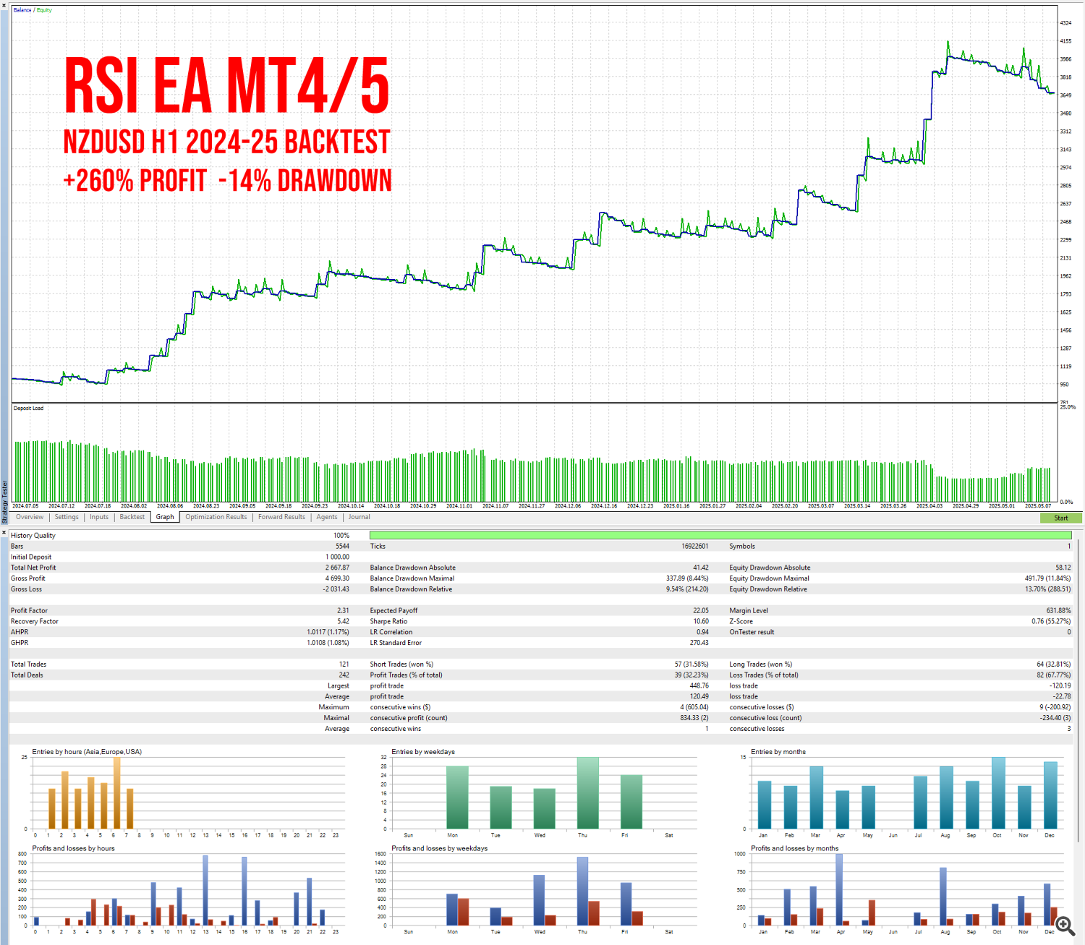Click the Equity legend label
This screenshot has height=945, width=1085.
44,10
